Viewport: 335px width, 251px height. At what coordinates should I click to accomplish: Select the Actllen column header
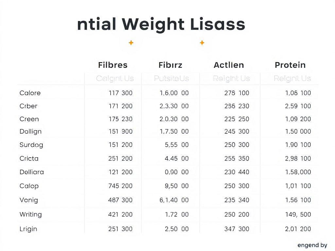coord(229,65)
